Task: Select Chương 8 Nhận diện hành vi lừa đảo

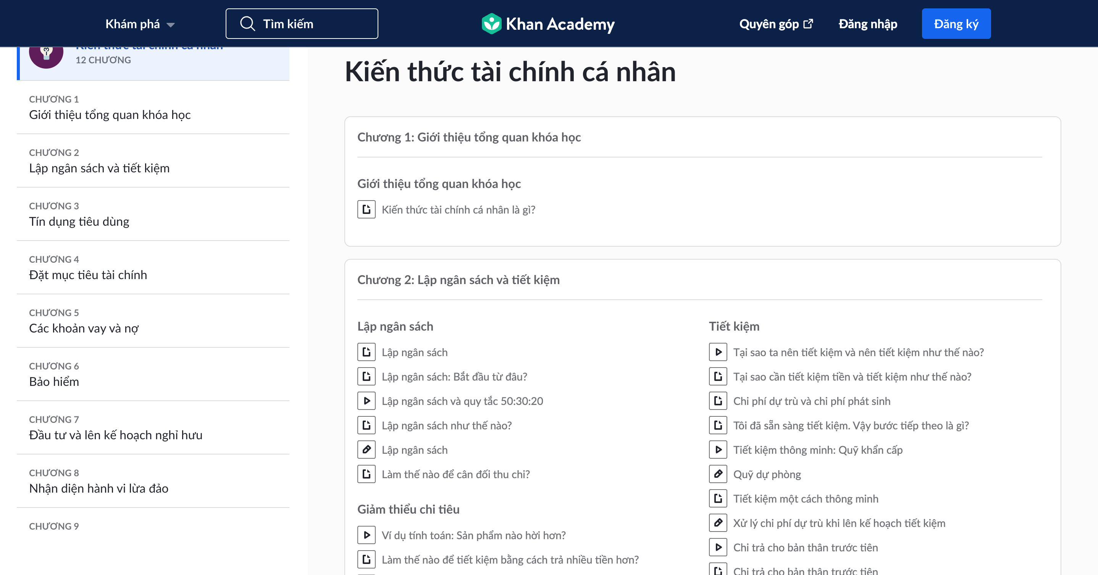Action: [153, 481]
